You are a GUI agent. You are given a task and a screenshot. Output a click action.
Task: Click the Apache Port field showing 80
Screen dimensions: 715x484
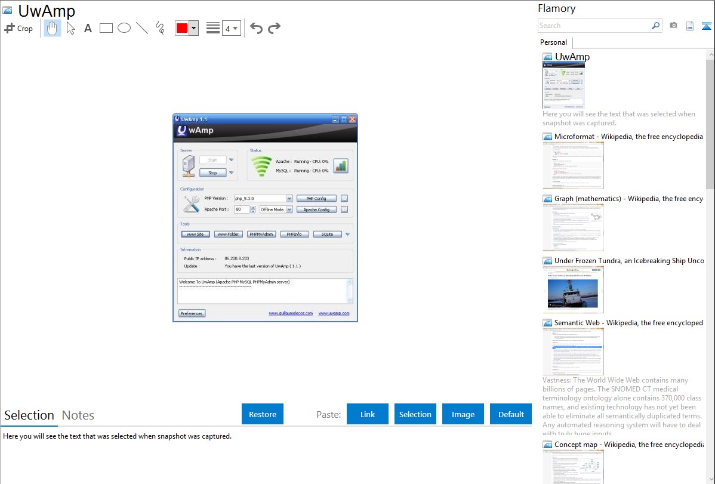click(242, 209)
